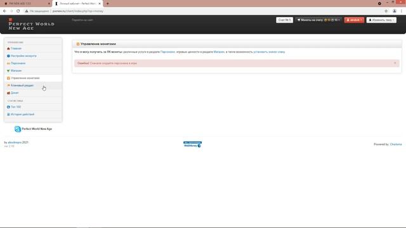Click the Not secure warning icon

(27, 11)
